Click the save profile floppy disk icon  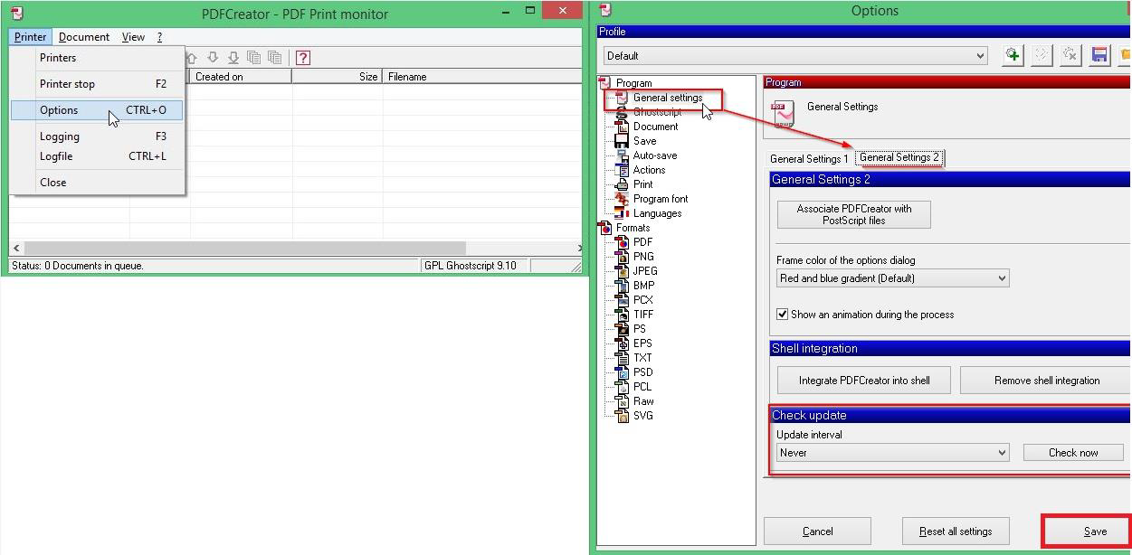coord(1099,55)
